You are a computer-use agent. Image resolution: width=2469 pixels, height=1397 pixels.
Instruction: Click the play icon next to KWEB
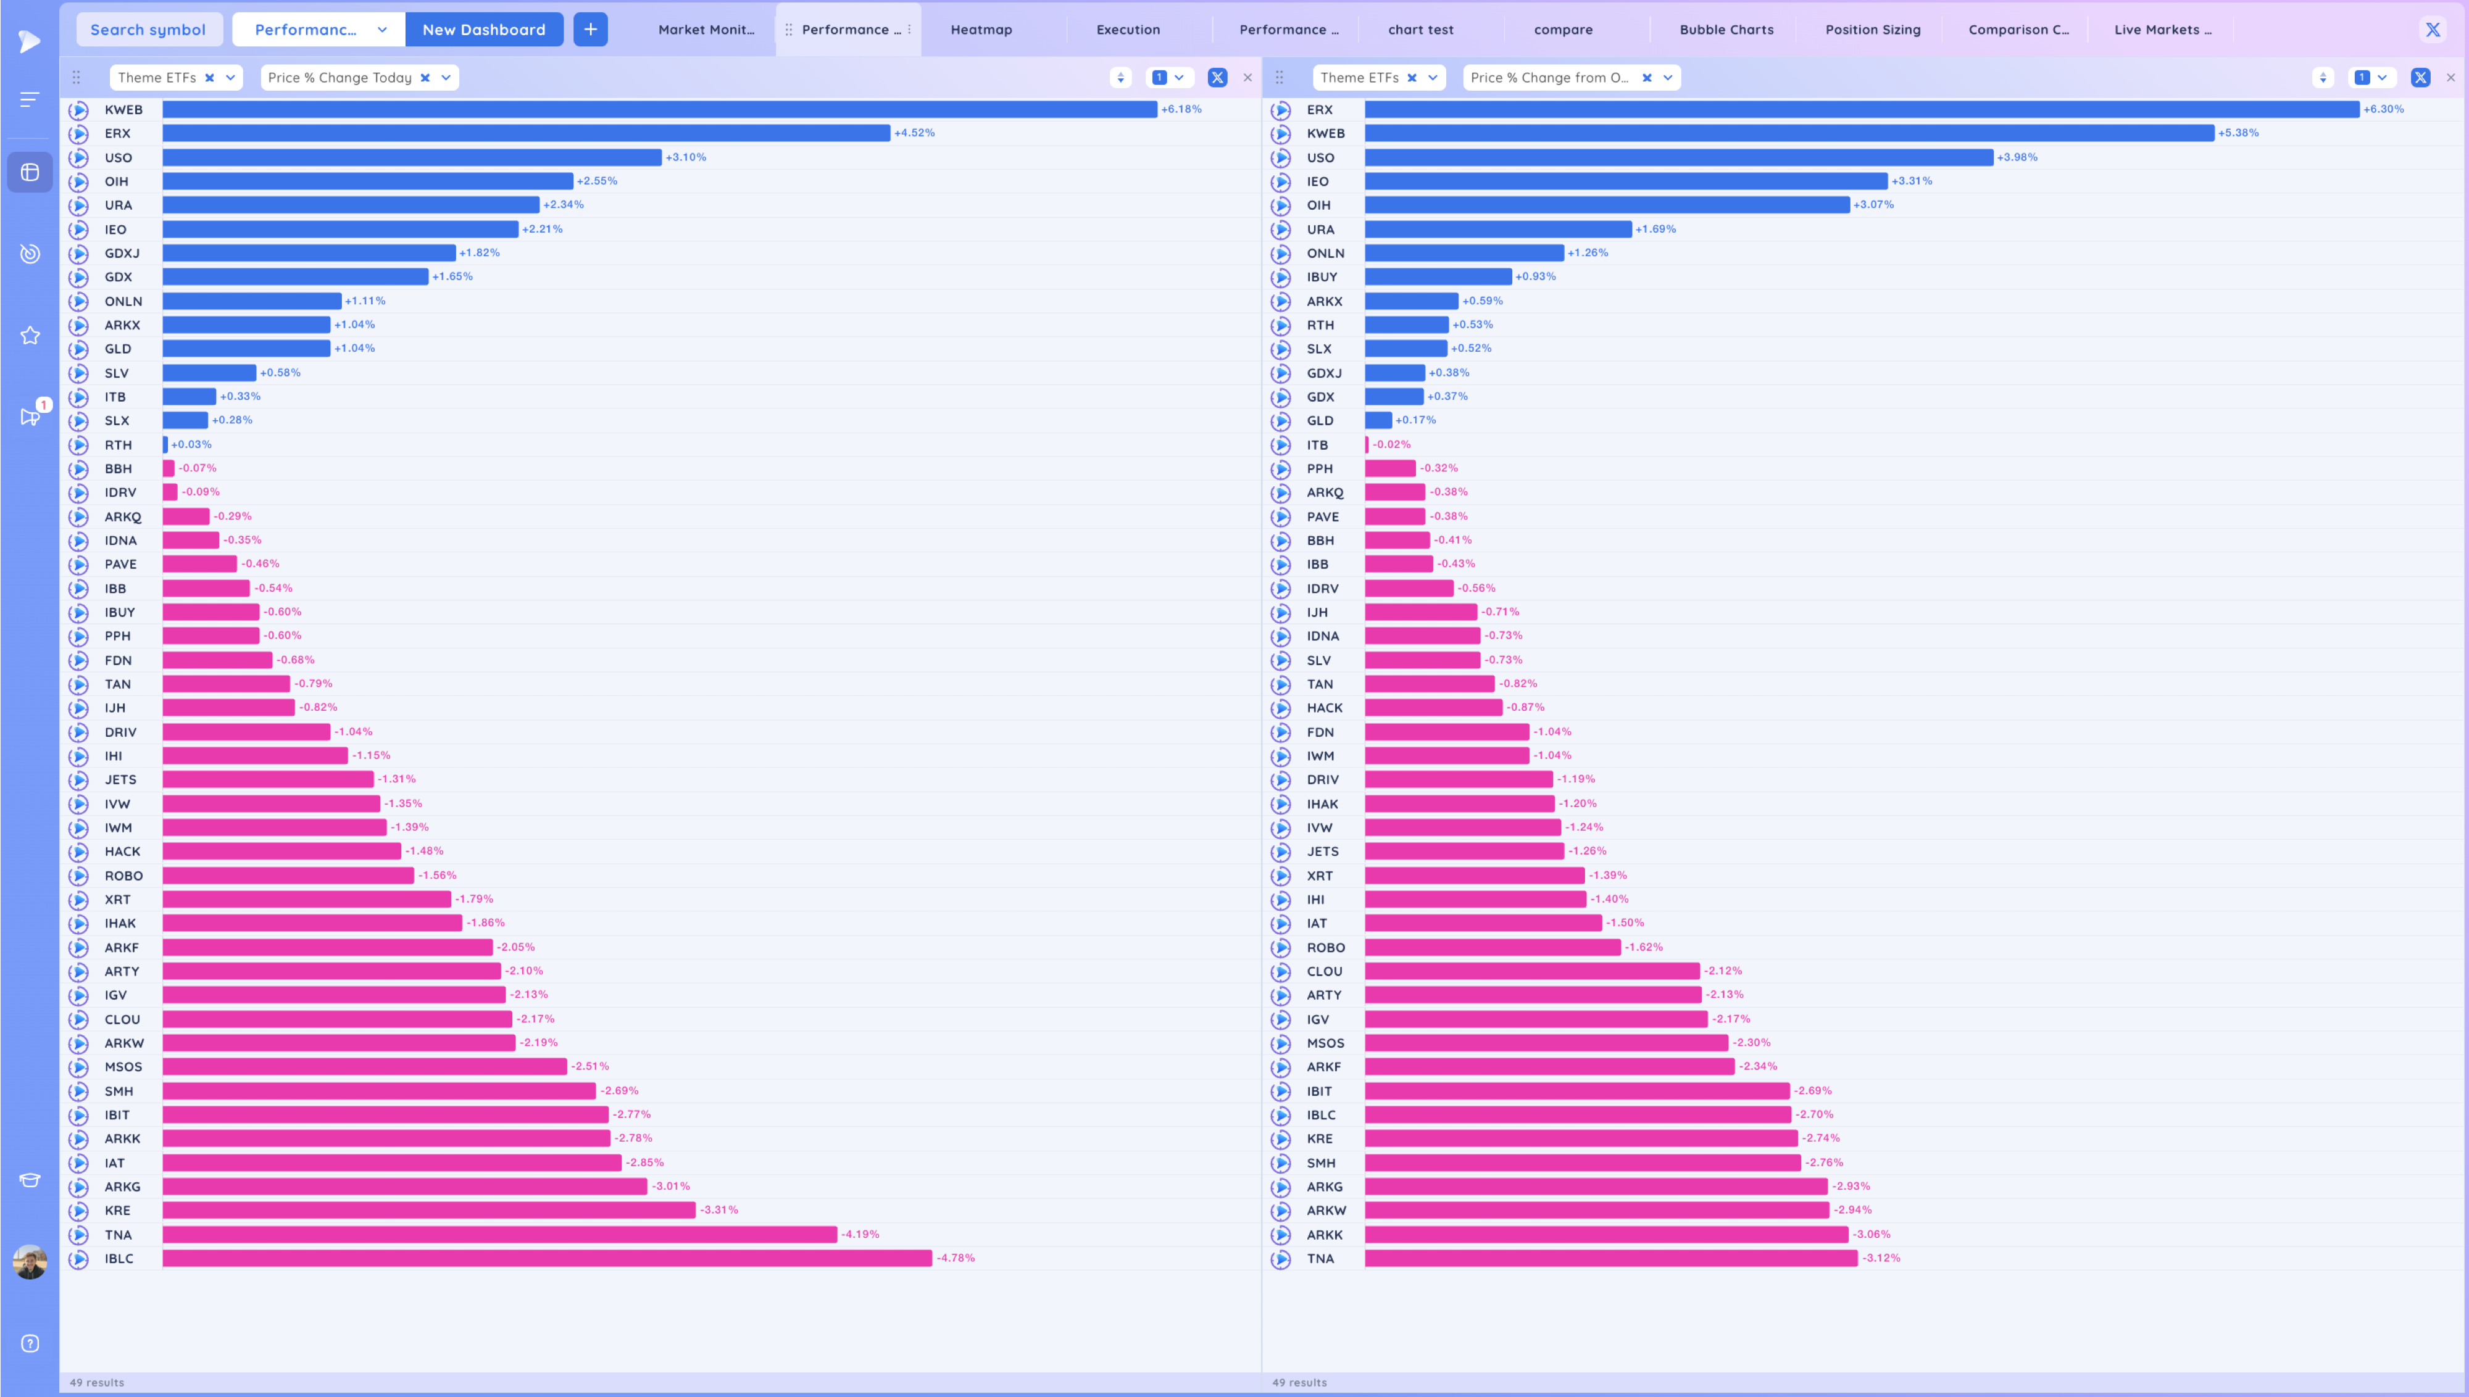click(78, 109)
